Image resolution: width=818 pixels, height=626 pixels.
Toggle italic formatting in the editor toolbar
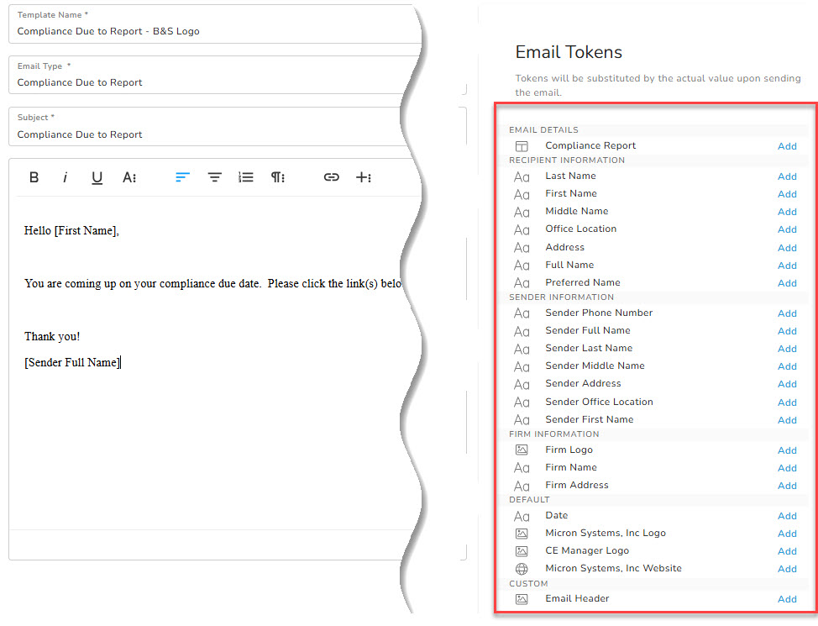tap(66, 177)
